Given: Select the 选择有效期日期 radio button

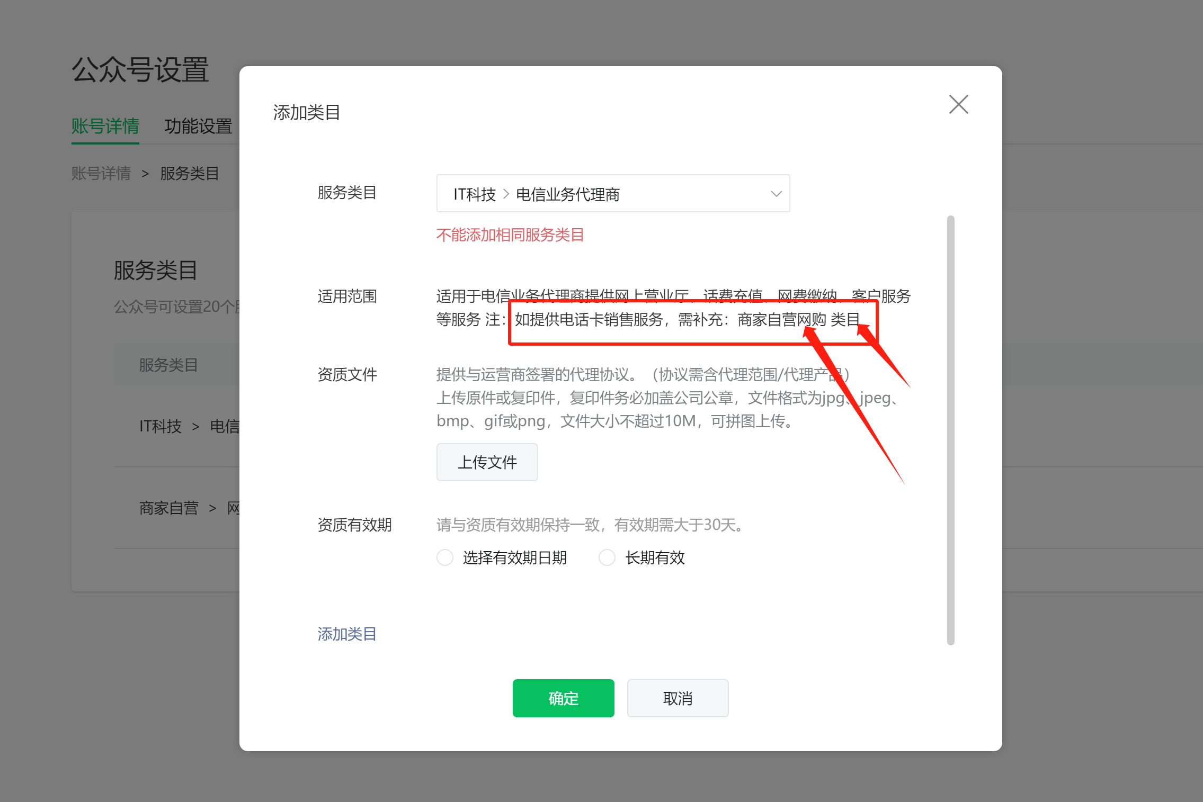Looking at the screenshot, I should pos(445,557).
